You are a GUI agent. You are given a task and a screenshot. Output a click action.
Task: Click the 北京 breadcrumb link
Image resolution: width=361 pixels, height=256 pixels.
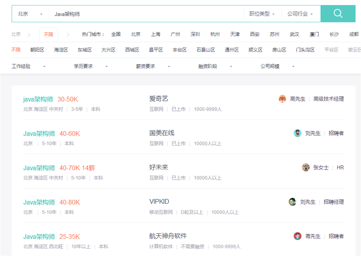coord(16,34)
